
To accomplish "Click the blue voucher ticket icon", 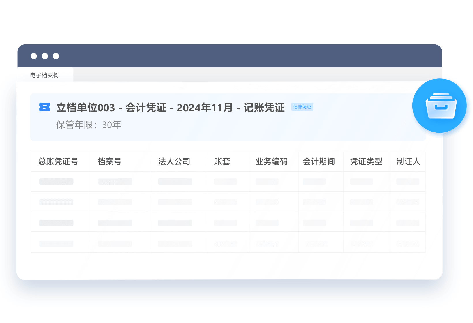I will pyautogui.click(x=45, y=107).
